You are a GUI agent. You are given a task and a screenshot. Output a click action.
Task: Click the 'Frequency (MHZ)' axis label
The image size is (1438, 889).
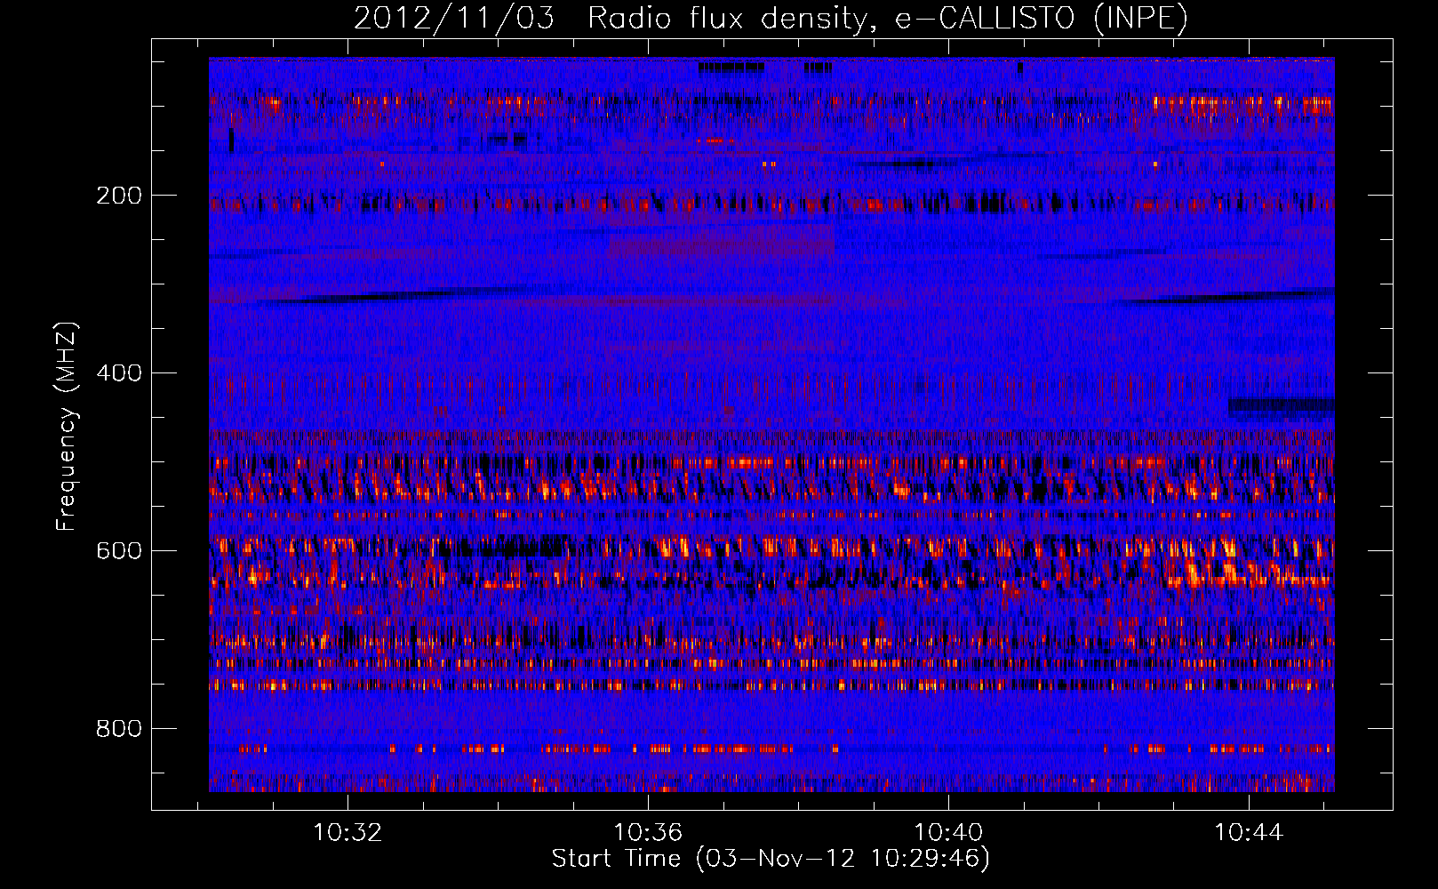67,426
